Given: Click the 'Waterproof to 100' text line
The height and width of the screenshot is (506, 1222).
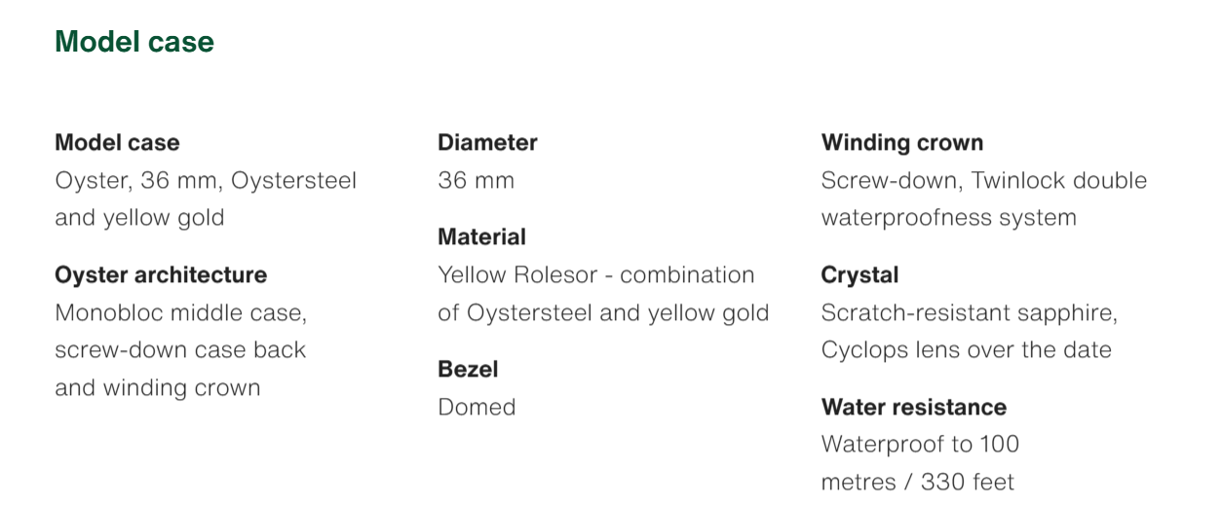Looking at the screenshot, I should pyautogui.click(x=920, y=445).
